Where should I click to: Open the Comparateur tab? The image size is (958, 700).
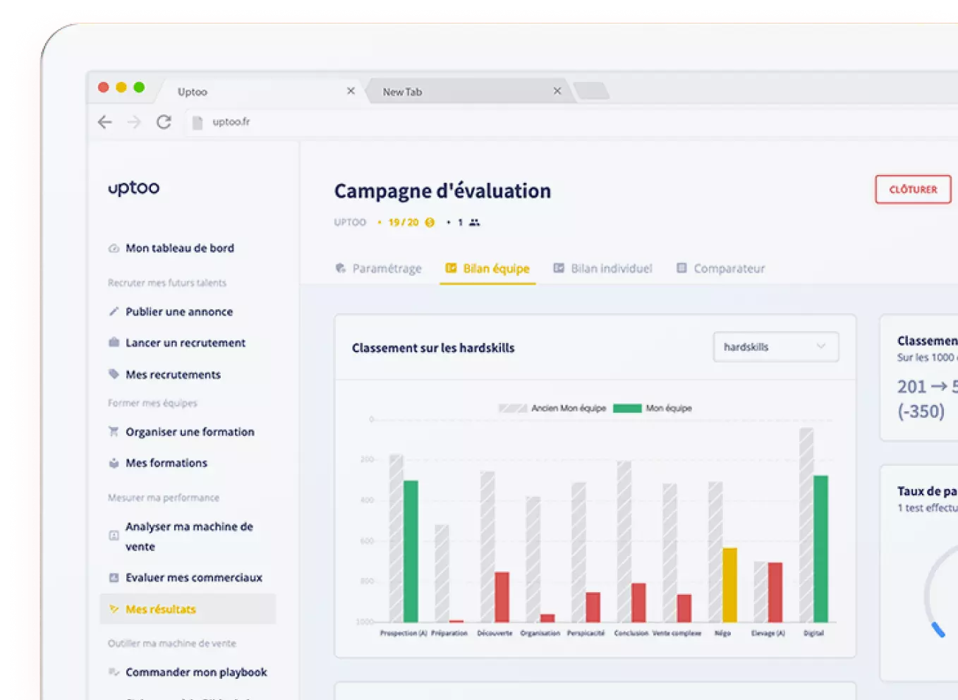[x=721, y=268]
